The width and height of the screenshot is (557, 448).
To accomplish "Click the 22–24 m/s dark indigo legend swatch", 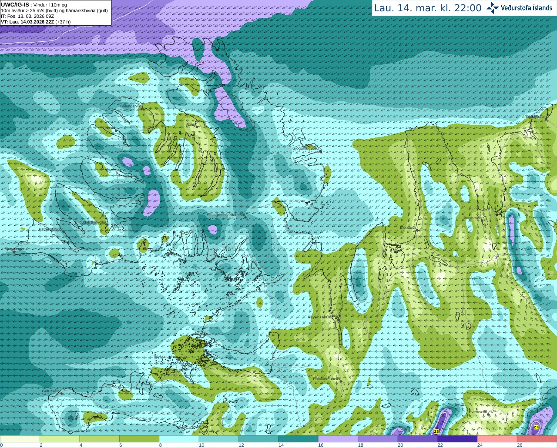I will 458,439.
